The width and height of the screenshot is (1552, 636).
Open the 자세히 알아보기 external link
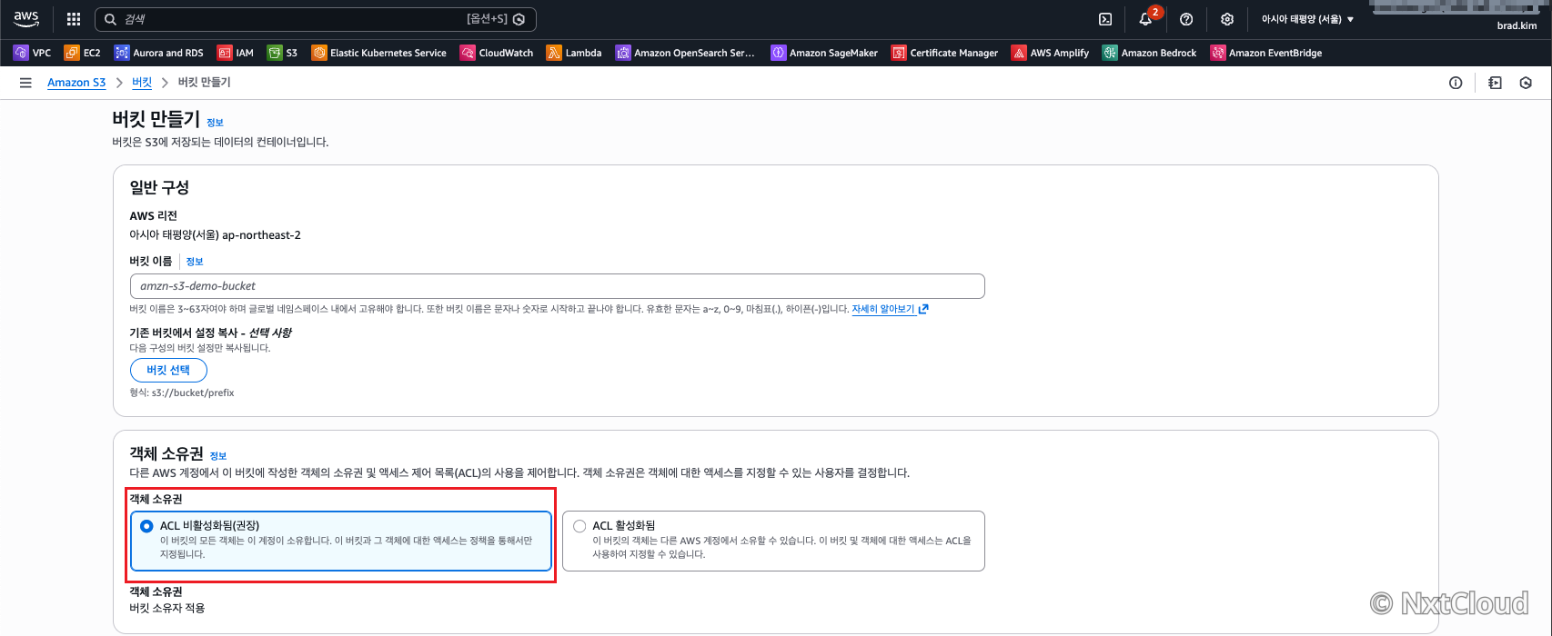pyautogui.click(x=890, y=309)
